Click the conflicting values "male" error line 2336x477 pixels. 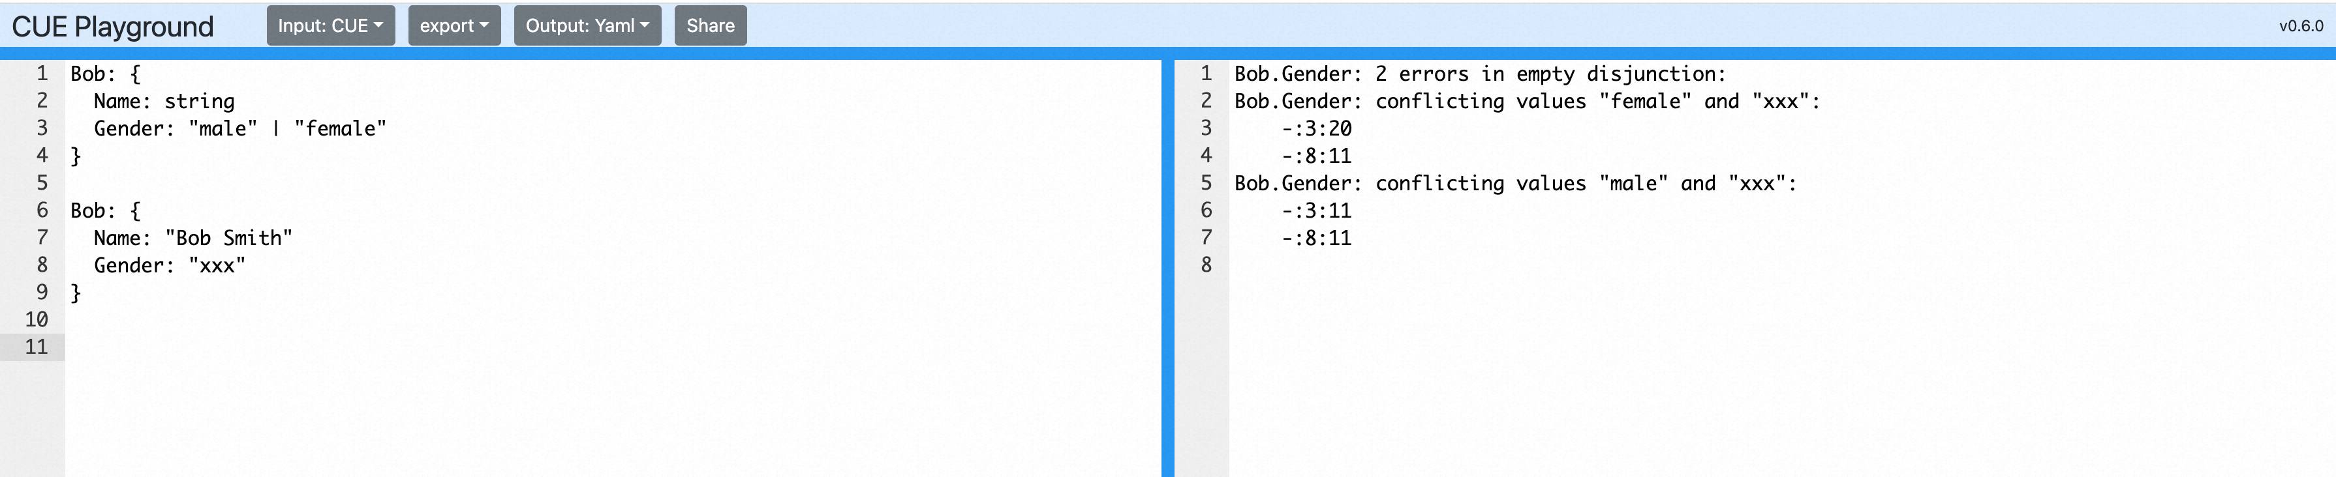click(1514, 184)
